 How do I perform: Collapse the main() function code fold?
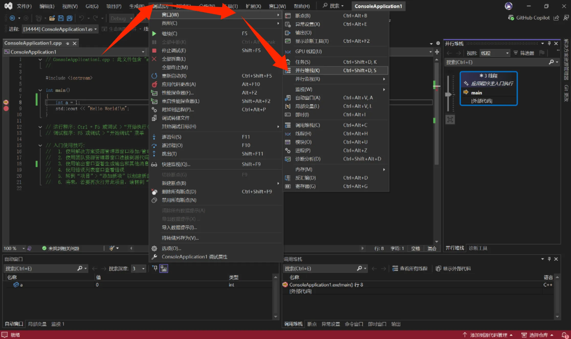point(40,90)
